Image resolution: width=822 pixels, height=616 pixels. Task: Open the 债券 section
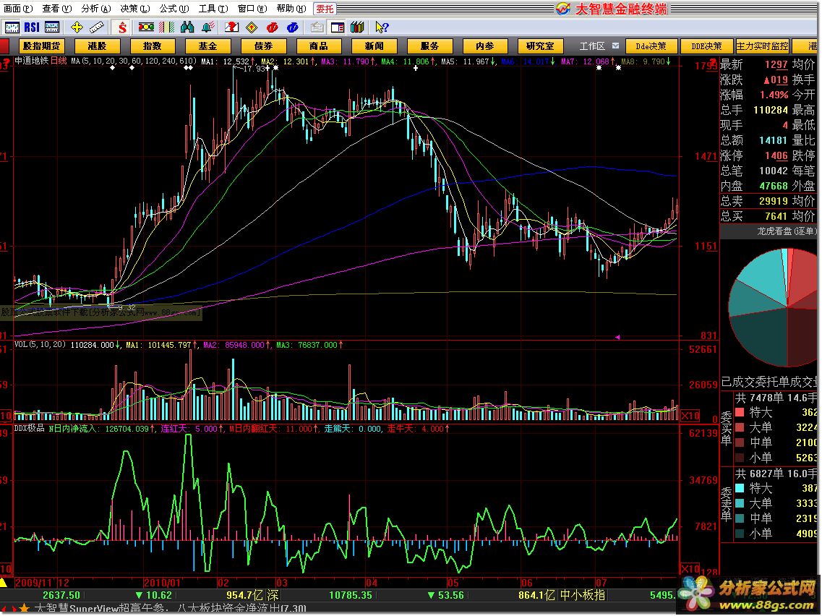(263, 46)
